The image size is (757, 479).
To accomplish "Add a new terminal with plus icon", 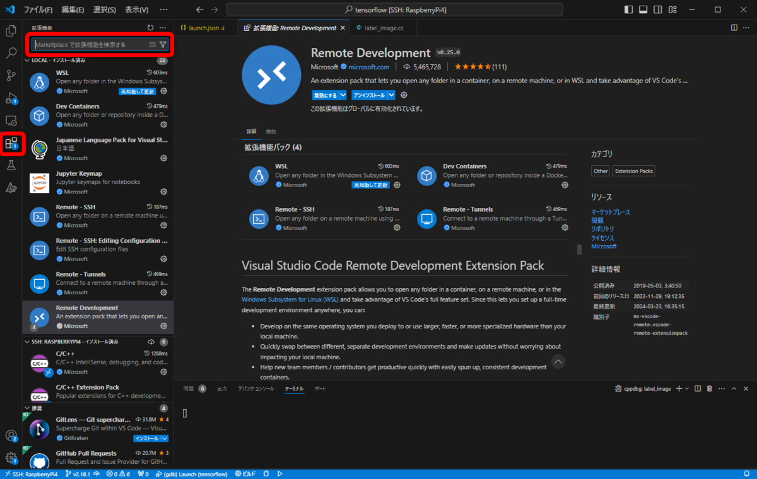I will coord(679,389).
